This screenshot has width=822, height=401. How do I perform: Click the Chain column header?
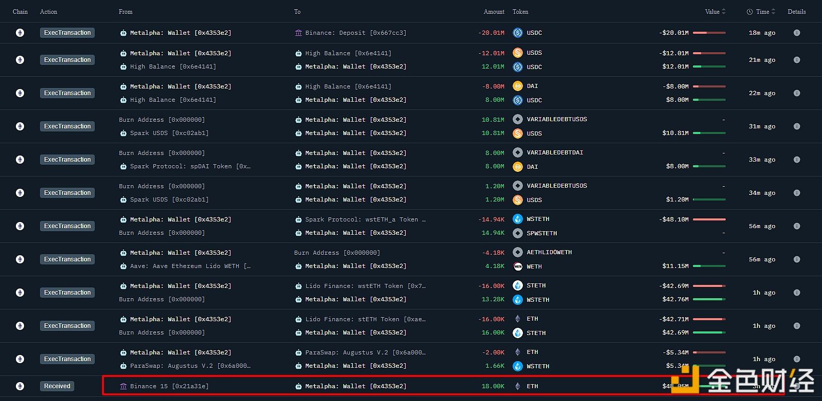20,12
